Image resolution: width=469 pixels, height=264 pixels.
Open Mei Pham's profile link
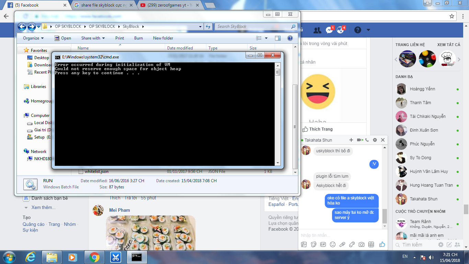(119, 210)
